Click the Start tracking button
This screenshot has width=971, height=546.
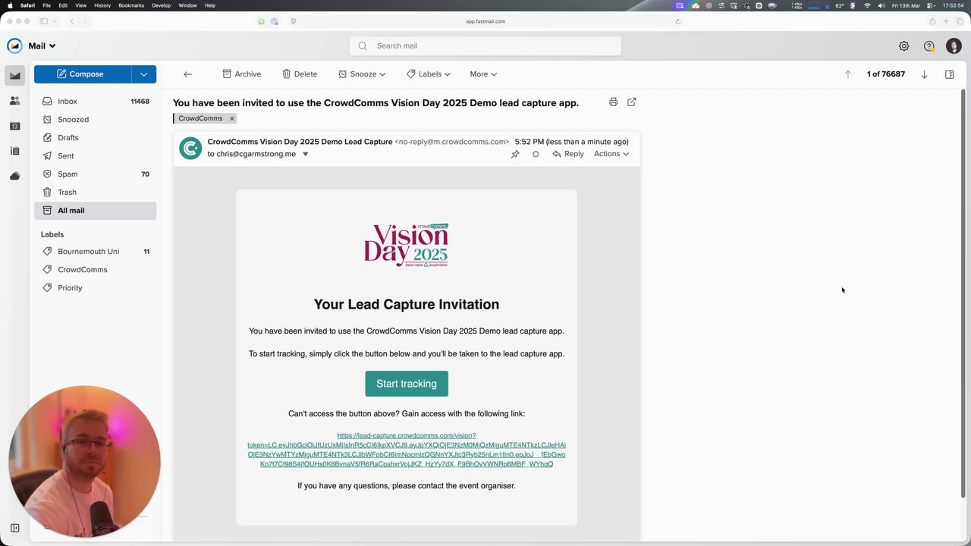coord(407,384)
